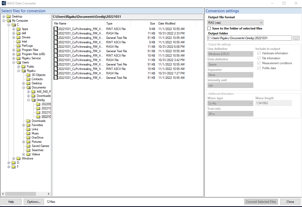The height and width of the screenshot is (207, 302).
Task: Click the Output folder path field
Action: tap(249, 38)
